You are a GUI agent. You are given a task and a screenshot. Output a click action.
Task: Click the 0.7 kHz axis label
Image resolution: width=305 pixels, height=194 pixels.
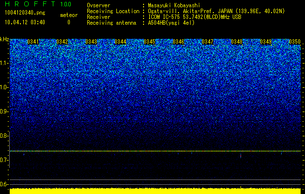(4, 160)
